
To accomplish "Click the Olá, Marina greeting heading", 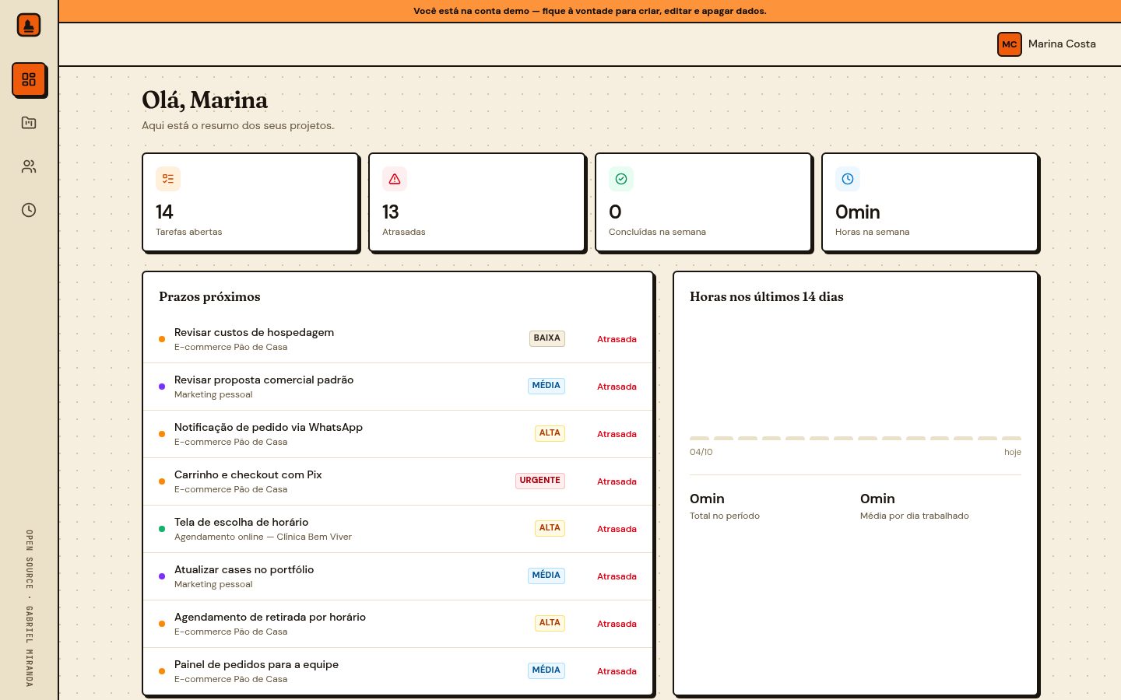I will click(x=205, y=100).
